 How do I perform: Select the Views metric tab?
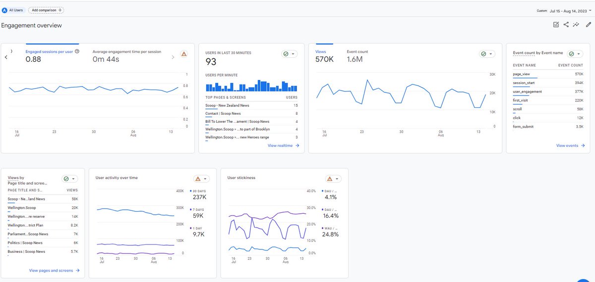(x=324, y=56)
